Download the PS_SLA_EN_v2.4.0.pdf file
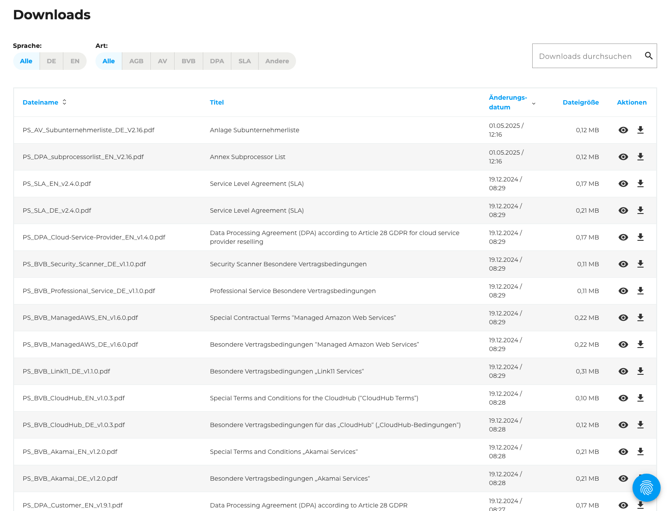 pos(640,184)
